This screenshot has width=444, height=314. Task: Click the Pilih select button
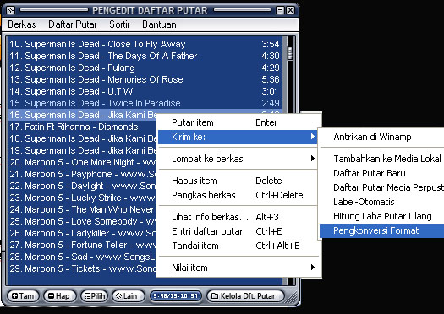click(x=95, y=296)
